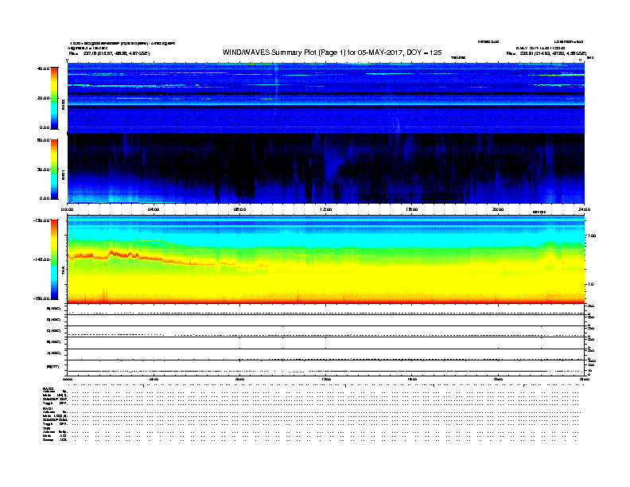Select the RAD1 color scale bar

(54, 169)
